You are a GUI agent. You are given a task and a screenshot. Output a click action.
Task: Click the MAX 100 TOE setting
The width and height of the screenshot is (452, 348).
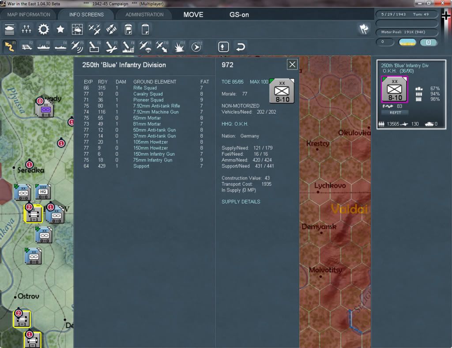click(x=259, y=82)
